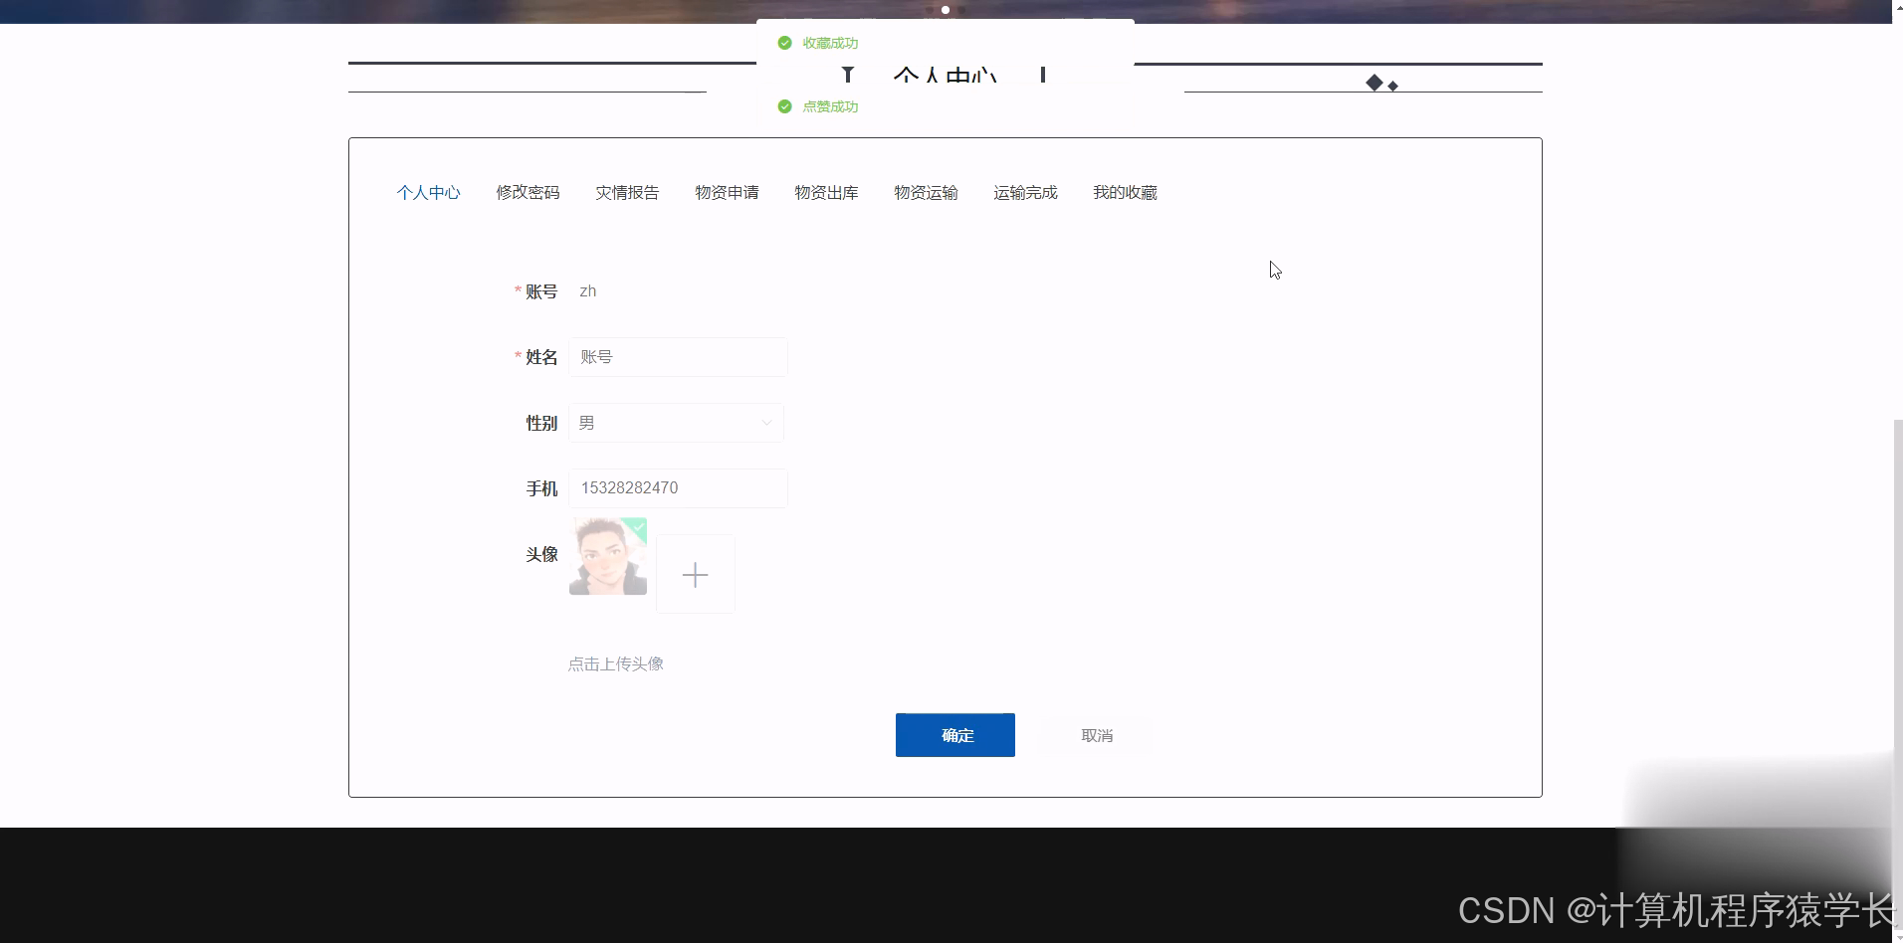Screen dimensions: 1903x943
Task: Click the 确定 confirm button
Action: [954, 735]
